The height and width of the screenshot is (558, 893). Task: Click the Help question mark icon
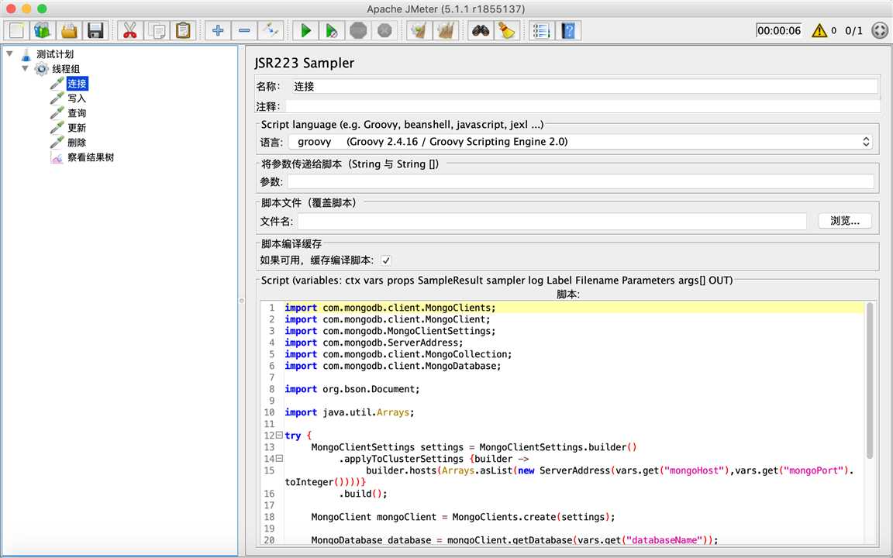coord(569,31)
